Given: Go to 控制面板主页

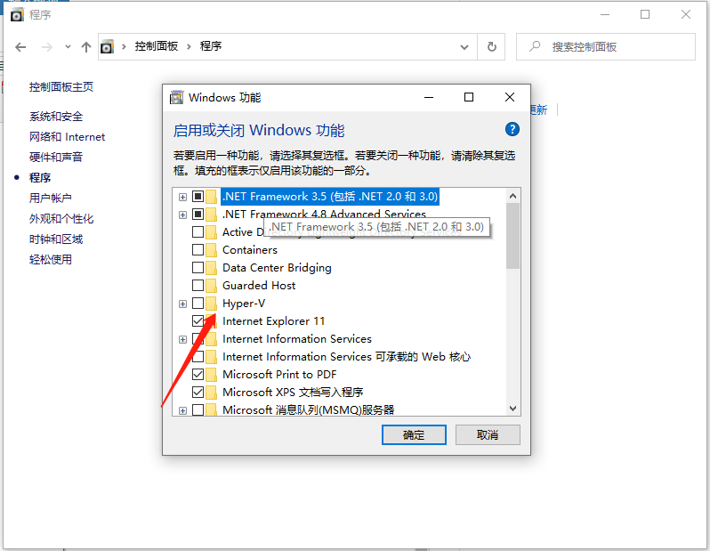Looking at the screenshot, I should click(x=61, y=87).
